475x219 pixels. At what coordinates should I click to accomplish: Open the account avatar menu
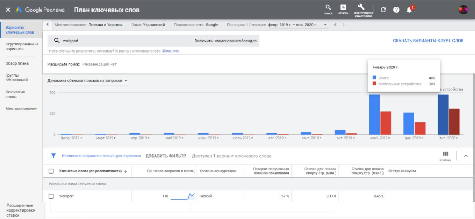(x=463, y=10)
